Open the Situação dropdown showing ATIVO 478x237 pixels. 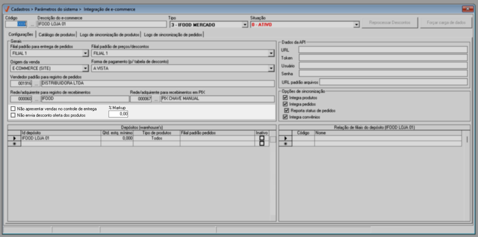coord(356,25)
